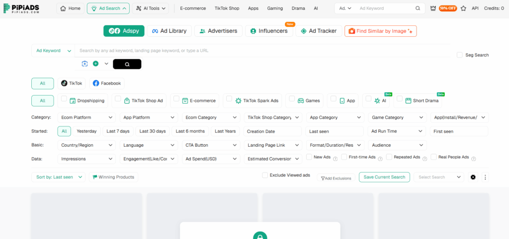Open the settings gear icon

coord(473,177)
